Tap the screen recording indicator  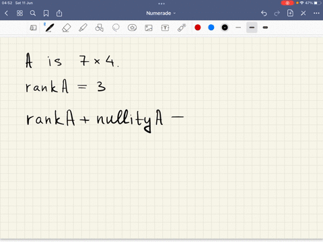click(287, 3)
